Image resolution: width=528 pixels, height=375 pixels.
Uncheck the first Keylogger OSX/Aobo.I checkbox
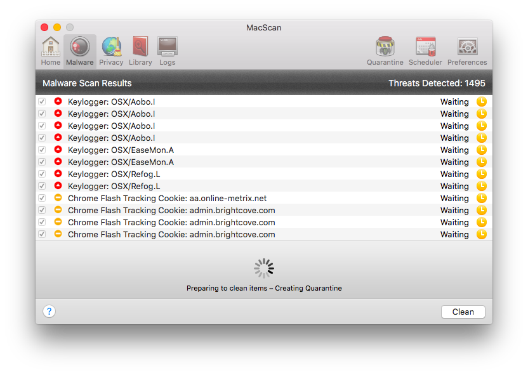[42, 102]
